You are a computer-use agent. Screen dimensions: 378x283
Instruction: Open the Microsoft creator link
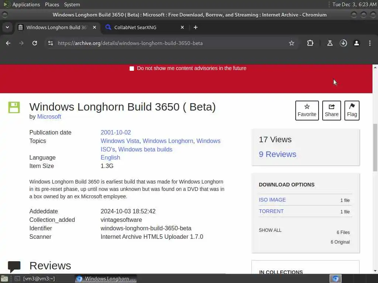tap(49, 117)
